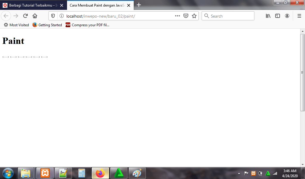Click the last empty button under Paint
The image size is (305, 179).
[44, 57]
